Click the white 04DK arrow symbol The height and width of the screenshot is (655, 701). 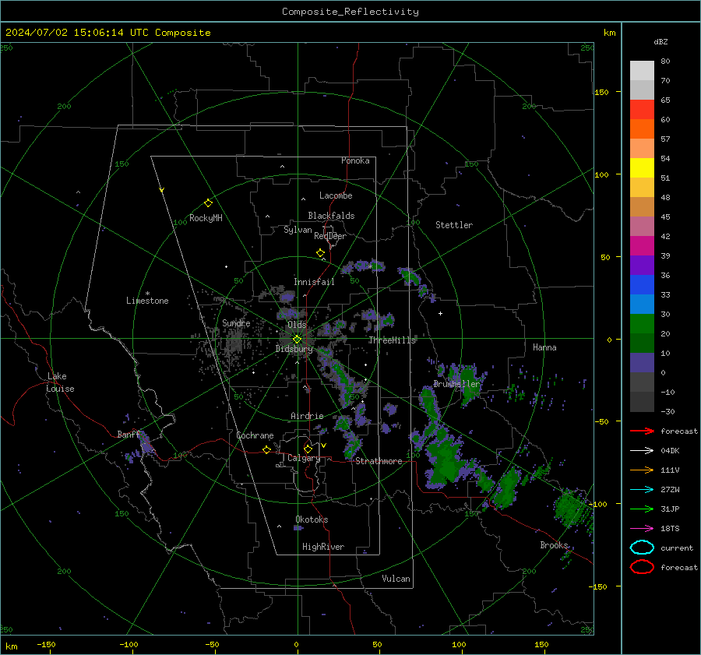[642, 451]
